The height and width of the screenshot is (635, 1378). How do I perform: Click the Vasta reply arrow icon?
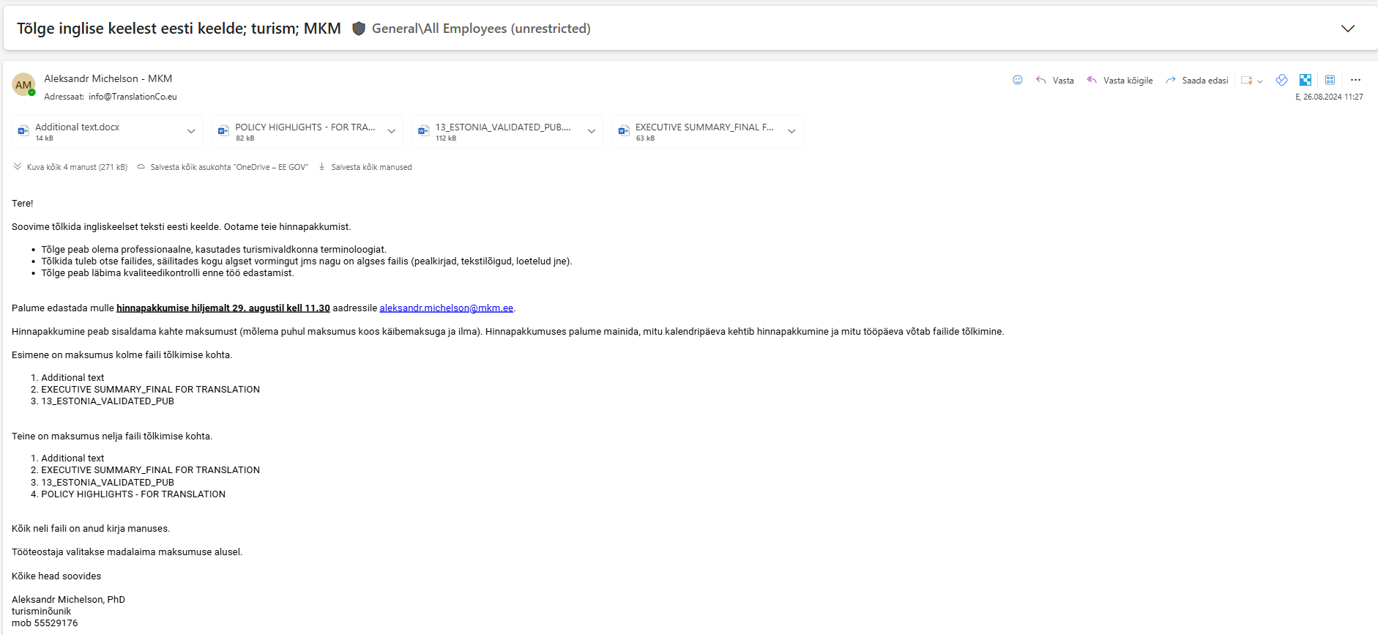[1040, 80]
